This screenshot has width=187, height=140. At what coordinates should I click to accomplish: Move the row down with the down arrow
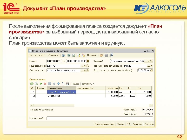tap(58, 84)
